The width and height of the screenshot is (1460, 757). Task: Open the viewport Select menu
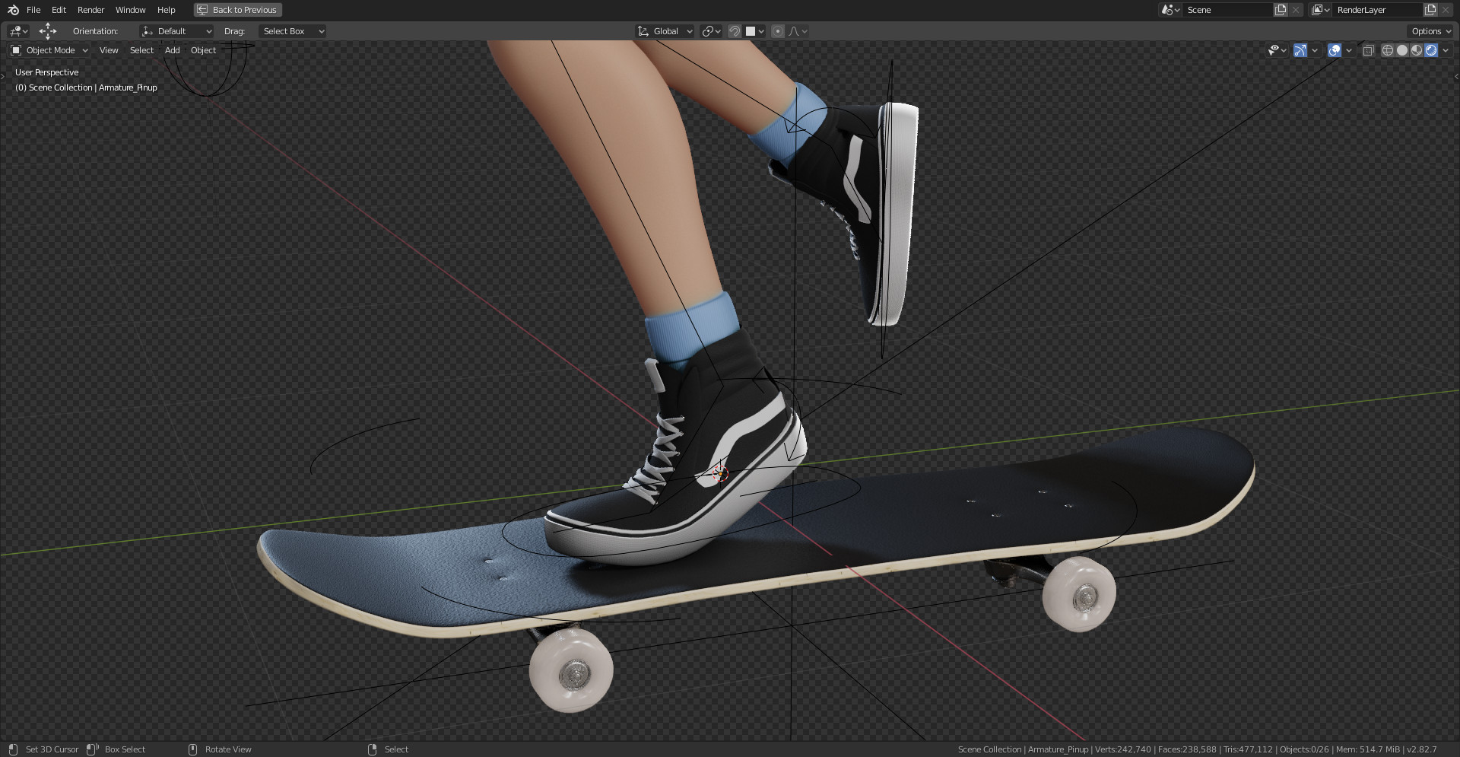[141, 50]
